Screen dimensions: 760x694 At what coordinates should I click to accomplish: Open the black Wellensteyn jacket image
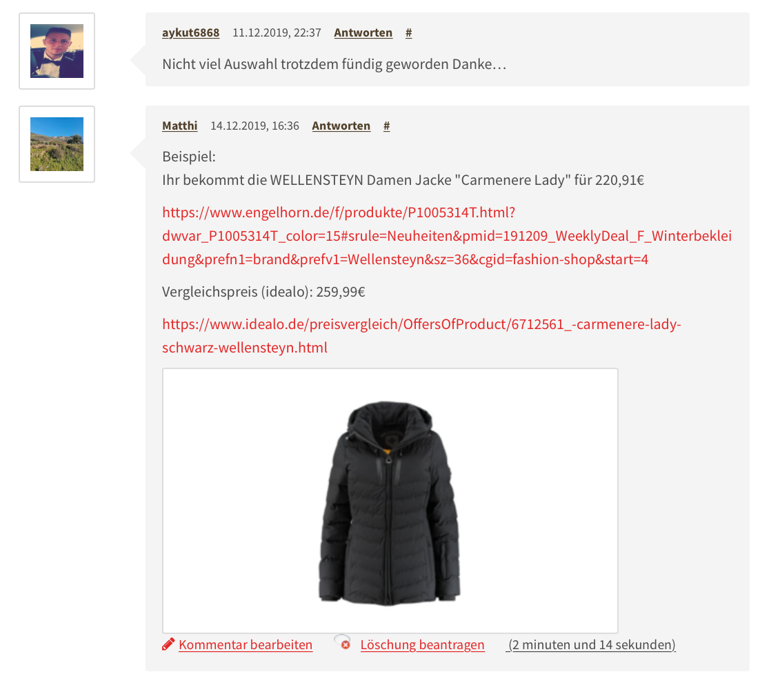coord(390,501)
